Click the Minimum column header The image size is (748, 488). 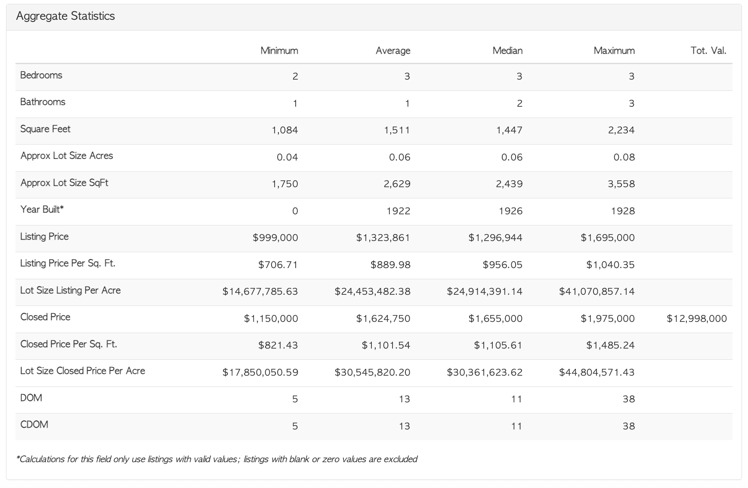[279, 51]
